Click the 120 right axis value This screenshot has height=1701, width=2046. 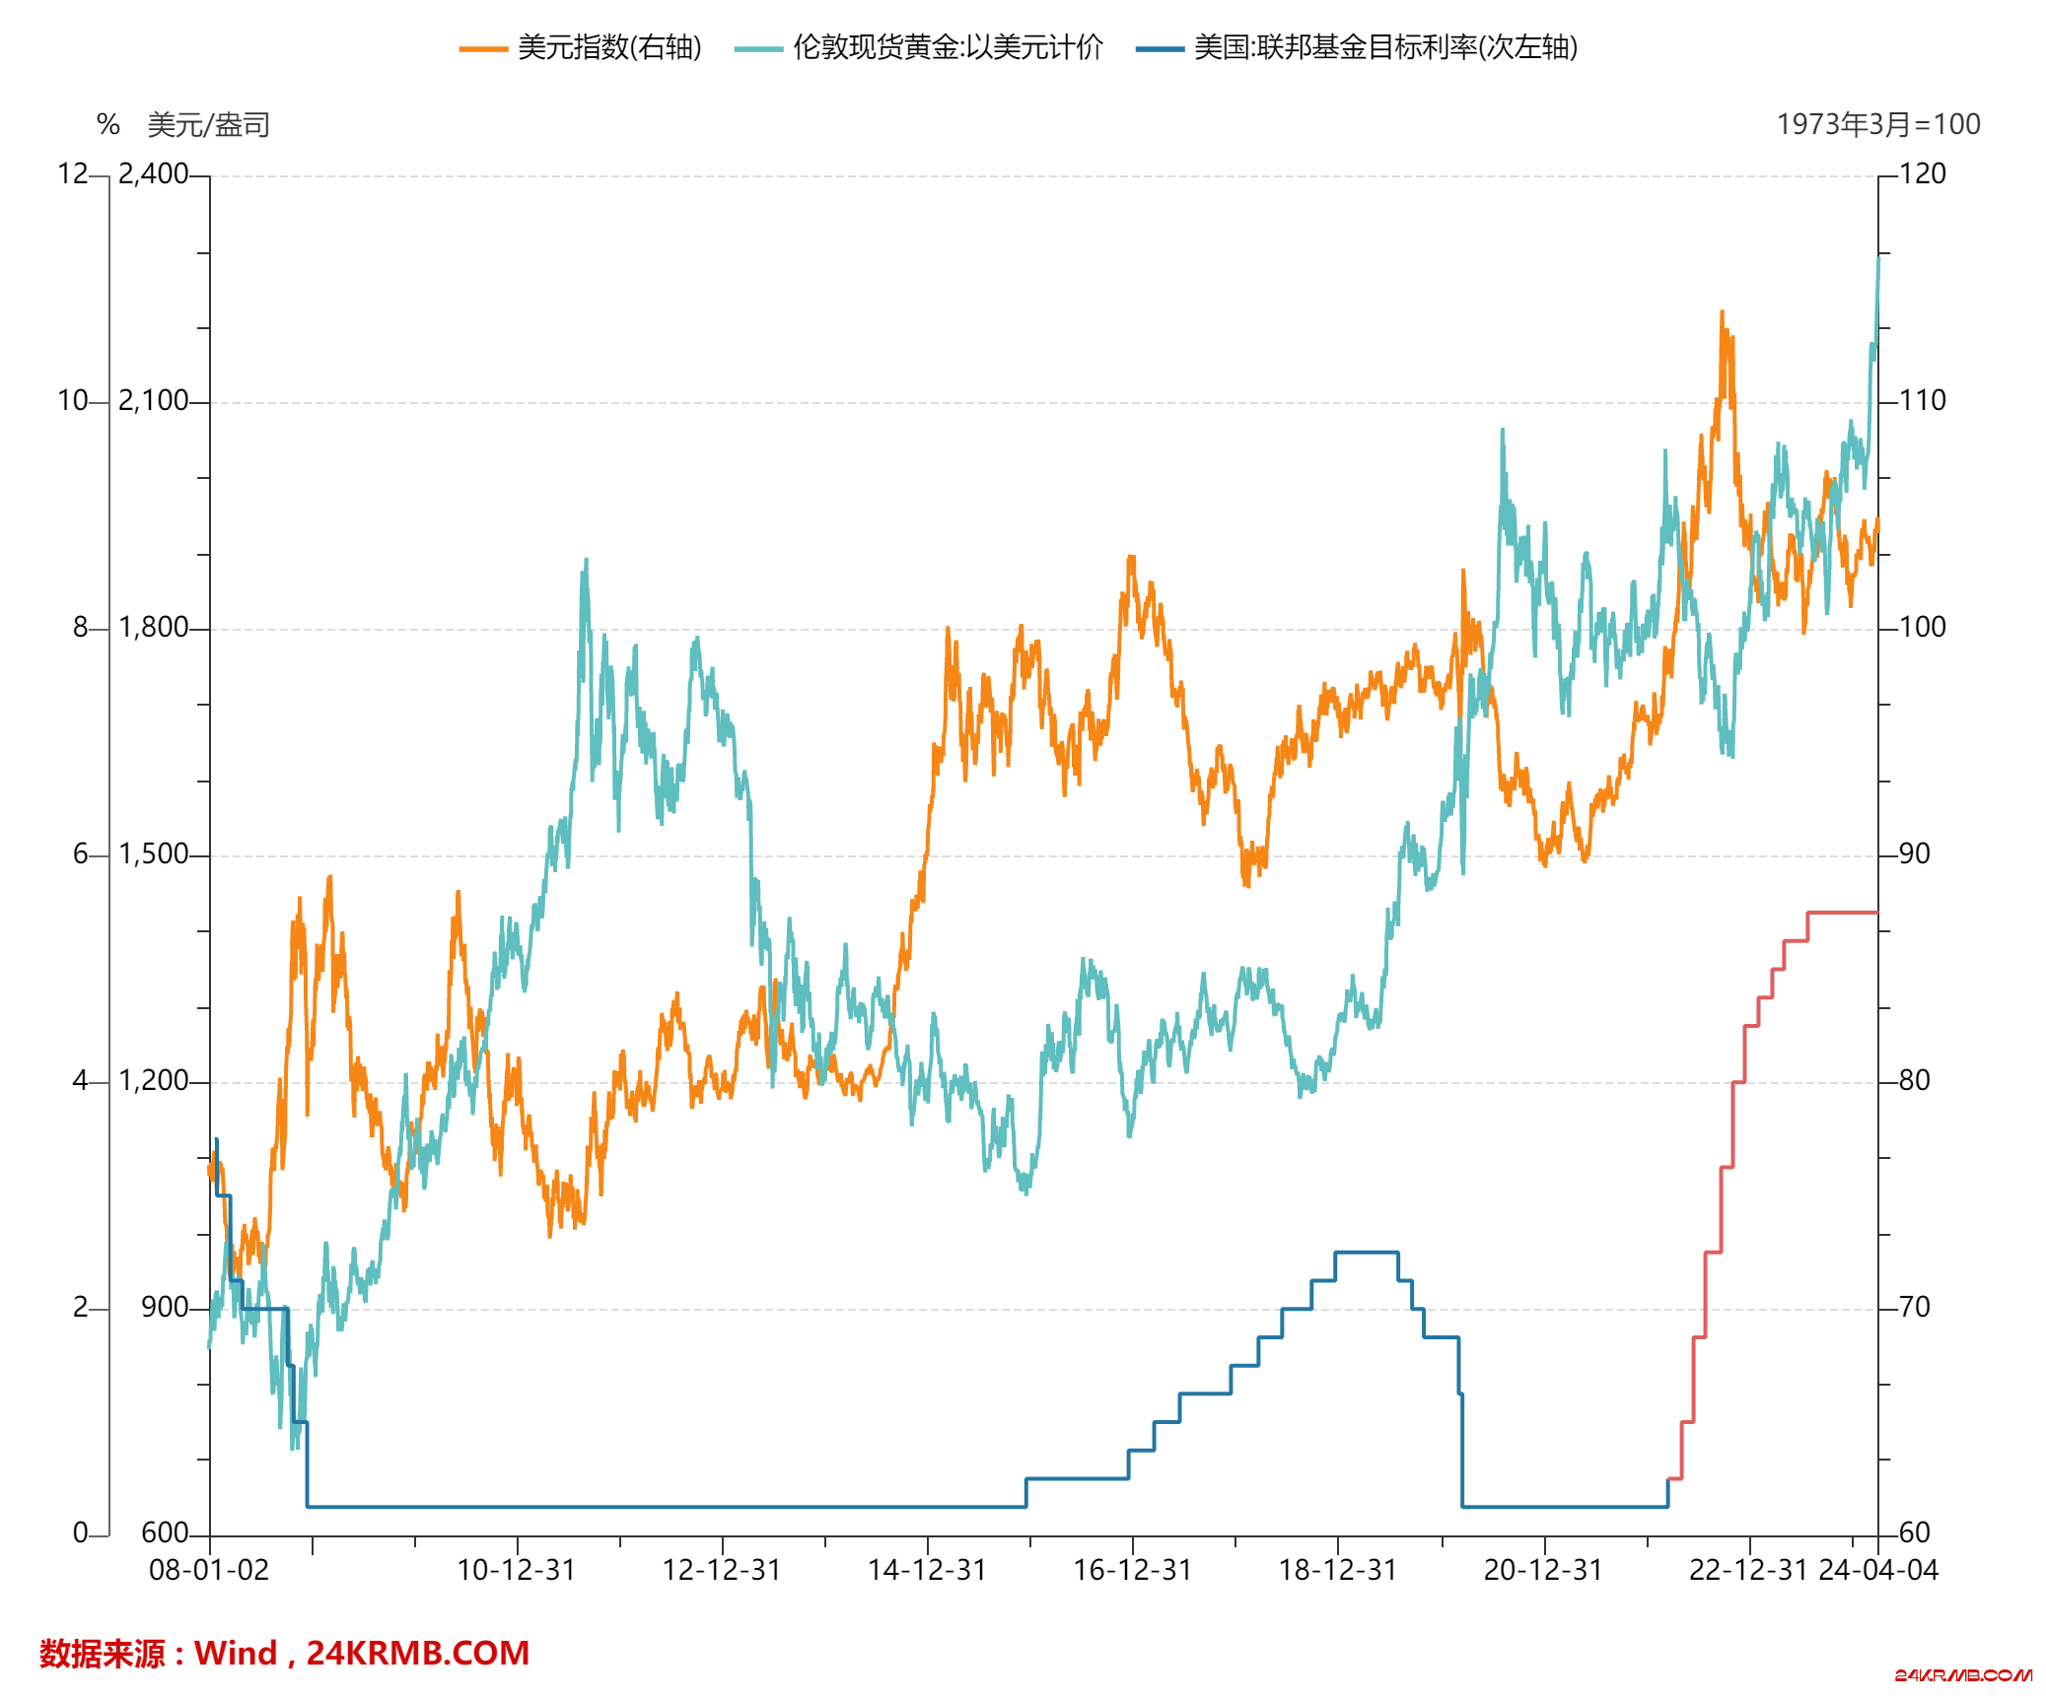pyautogui.click(x=1922, y=174)
